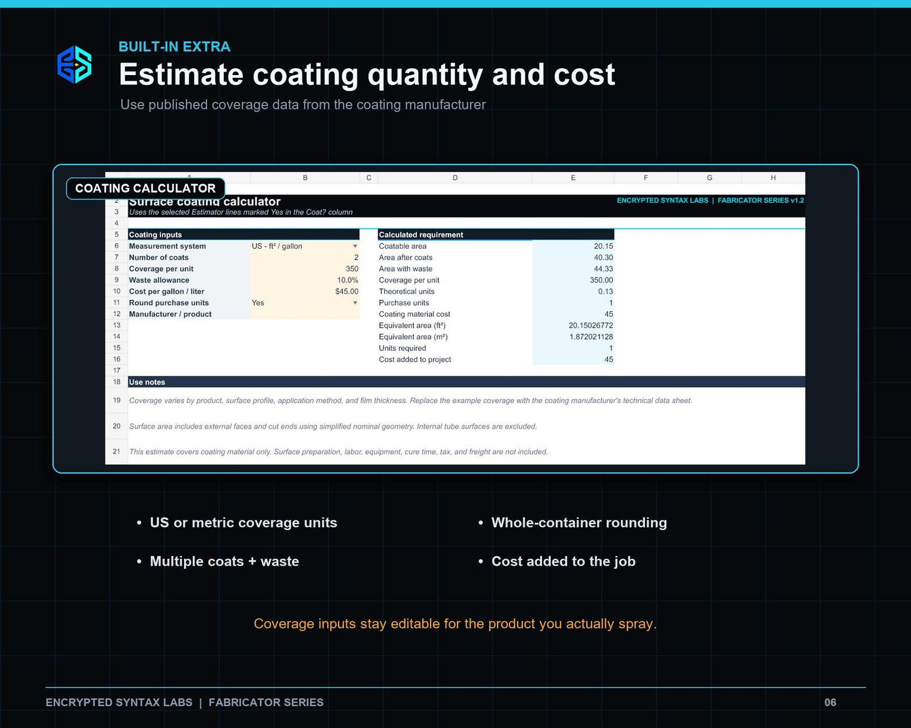Click the note about coating material only
Viewport: 911px width, 728px height.
338,452
